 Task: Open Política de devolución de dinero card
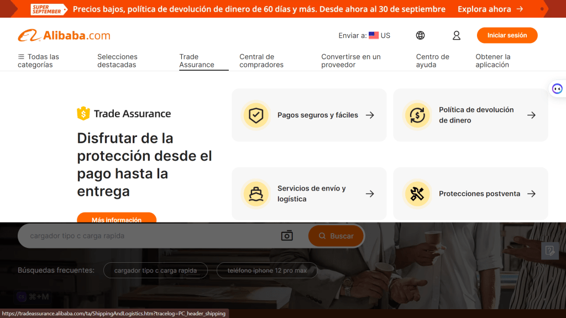click(x=470, y=115)
